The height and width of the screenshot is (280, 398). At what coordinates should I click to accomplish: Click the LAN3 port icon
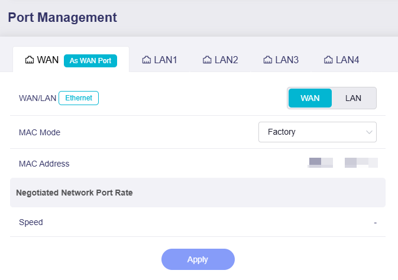(267, 60)
